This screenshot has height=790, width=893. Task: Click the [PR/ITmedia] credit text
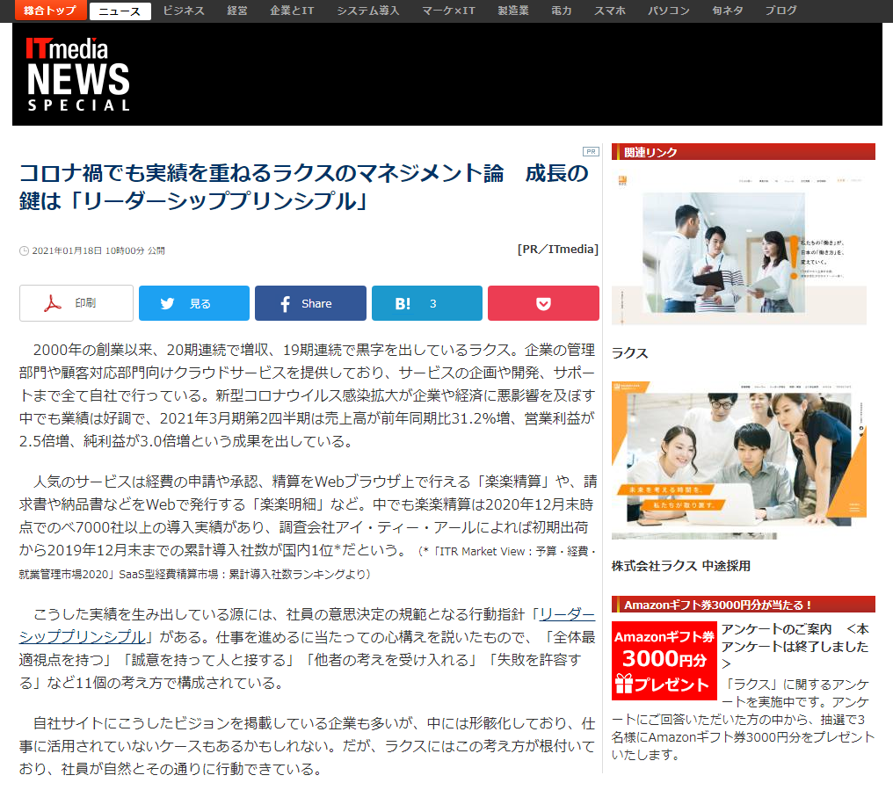point(557,249)
